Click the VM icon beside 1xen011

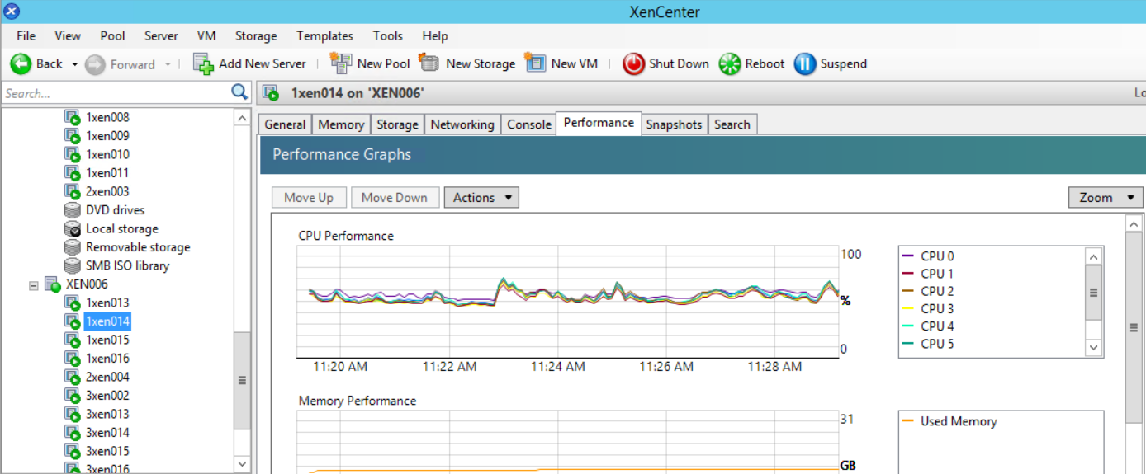tap(73, 173)
